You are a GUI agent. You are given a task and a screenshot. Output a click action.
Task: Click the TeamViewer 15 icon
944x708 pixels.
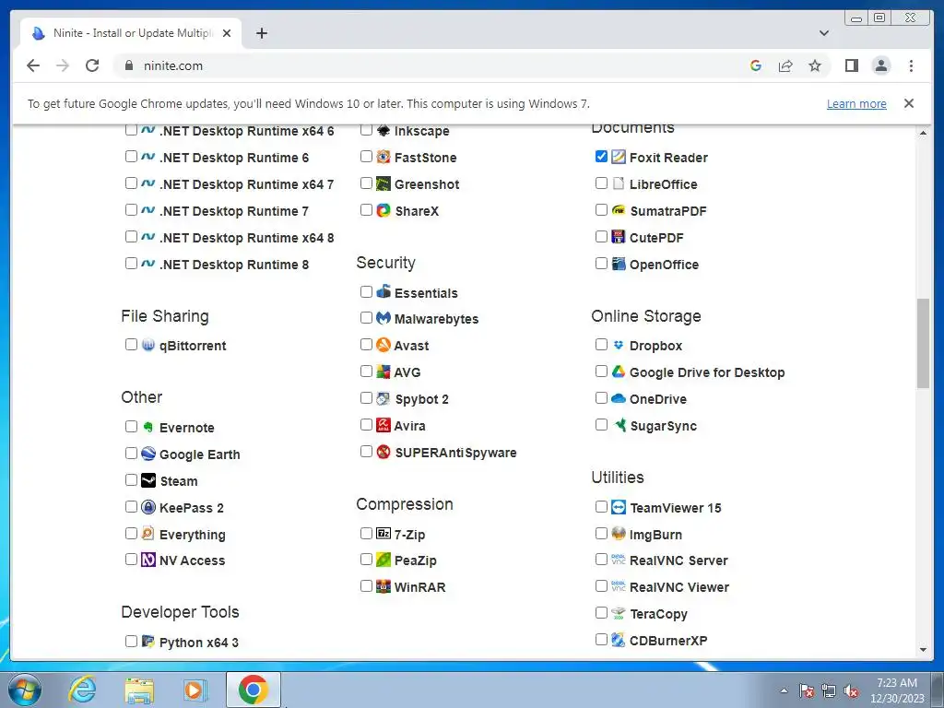[x=619, y=507]
